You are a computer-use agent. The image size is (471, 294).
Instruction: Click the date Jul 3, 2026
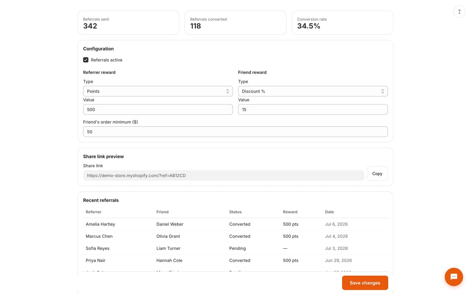click(336, 248)
